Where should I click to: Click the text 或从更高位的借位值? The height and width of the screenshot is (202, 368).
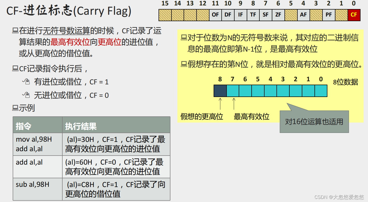point(56,54)
